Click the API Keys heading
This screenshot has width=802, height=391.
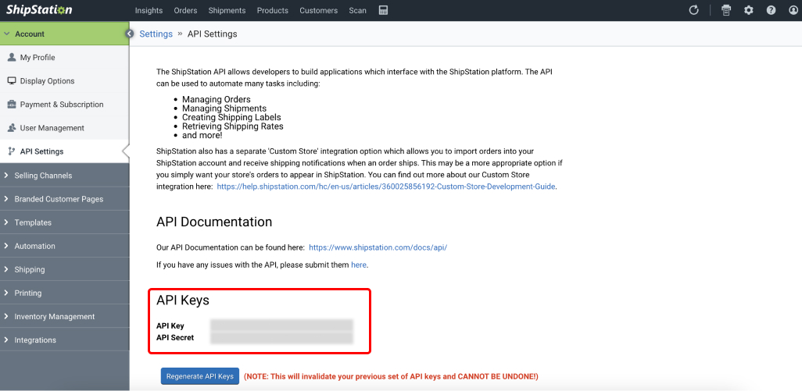[183, 300]
